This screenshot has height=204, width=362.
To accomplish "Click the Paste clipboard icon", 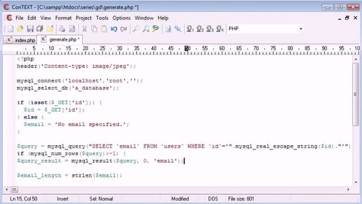I will (104, 29).
